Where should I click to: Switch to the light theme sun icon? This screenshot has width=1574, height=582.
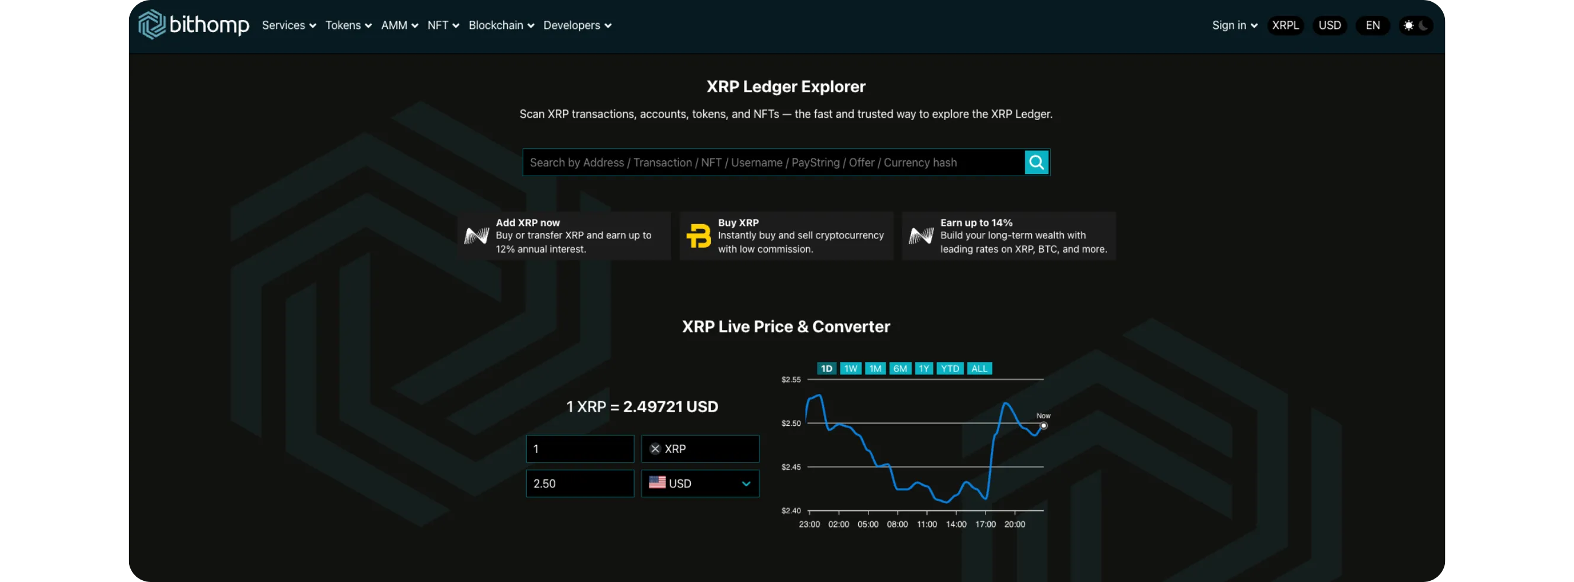pos(1408,25)
